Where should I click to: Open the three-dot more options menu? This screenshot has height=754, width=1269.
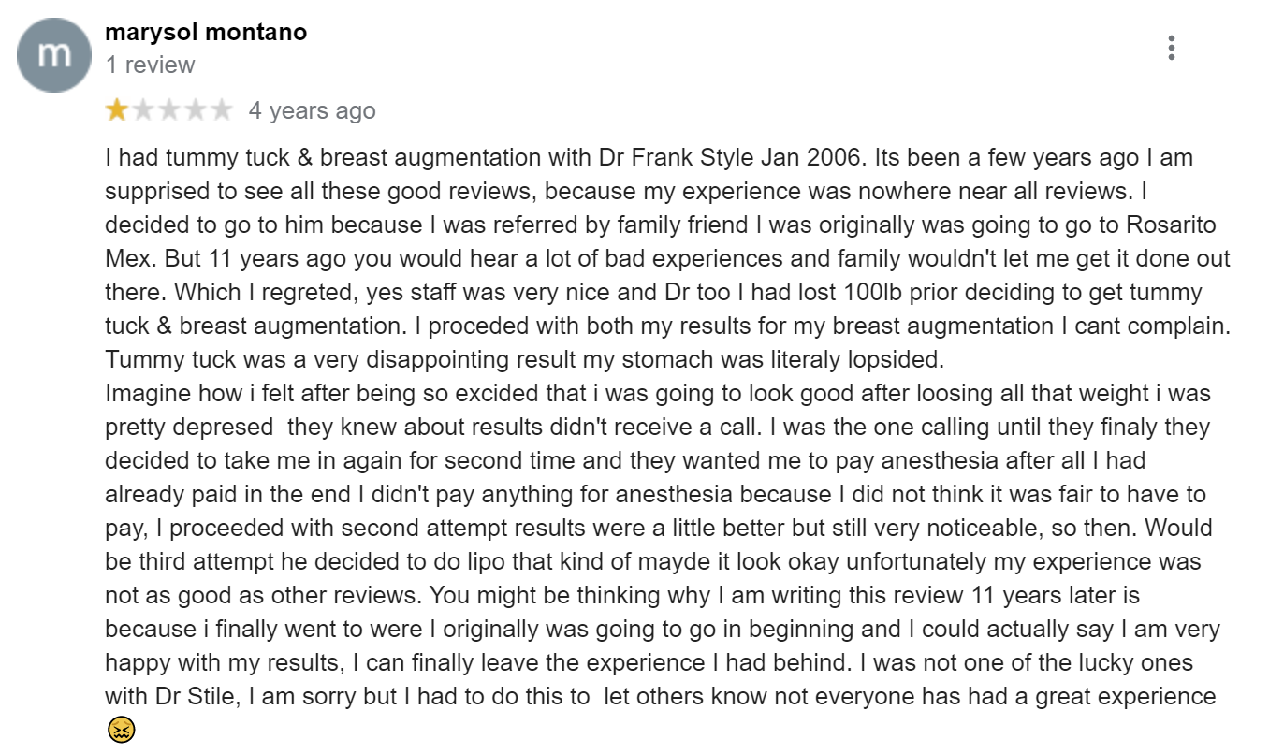(x=1171, y=48)
